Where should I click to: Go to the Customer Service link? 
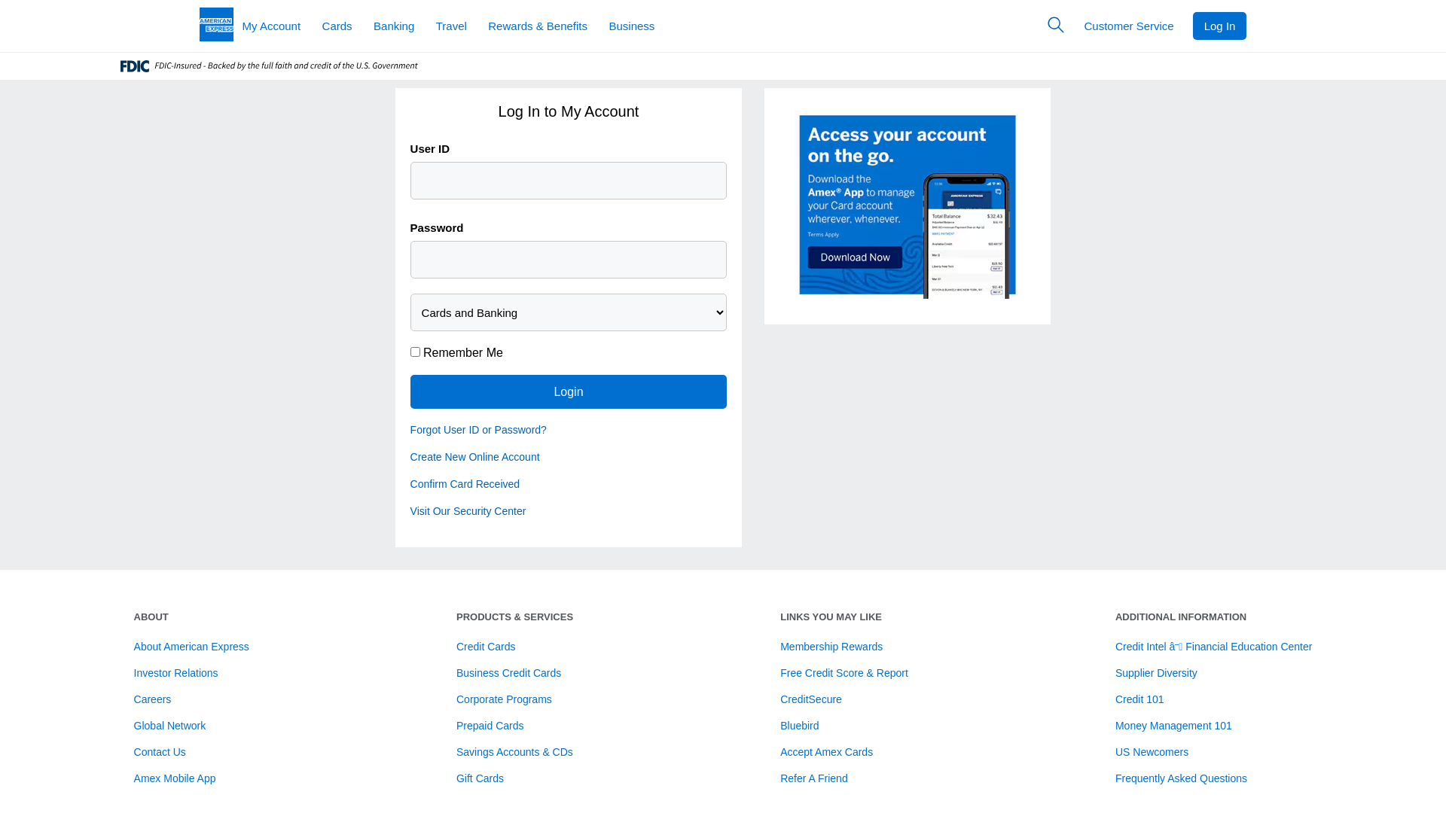coord(1128,26)
